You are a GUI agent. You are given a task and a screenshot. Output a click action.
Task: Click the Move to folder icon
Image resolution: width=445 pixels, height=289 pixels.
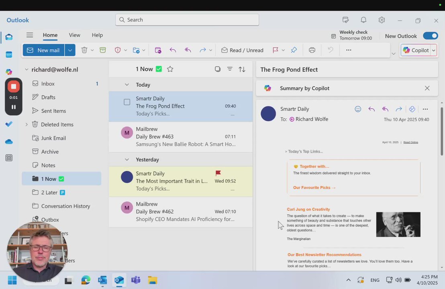(x=136, y=50)
